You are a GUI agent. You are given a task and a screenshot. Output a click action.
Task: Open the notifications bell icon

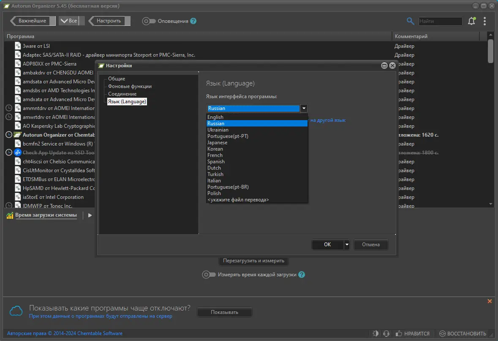[x=472, y=21]
